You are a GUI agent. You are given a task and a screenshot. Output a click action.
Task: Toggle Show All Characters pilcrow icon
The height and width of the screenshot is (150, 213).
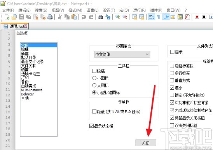click(x=159, y=17)
